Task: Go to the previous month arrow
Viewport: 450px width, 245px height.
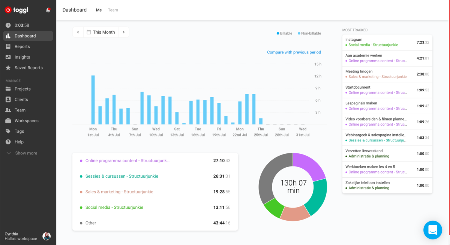Action: [78, 32]
